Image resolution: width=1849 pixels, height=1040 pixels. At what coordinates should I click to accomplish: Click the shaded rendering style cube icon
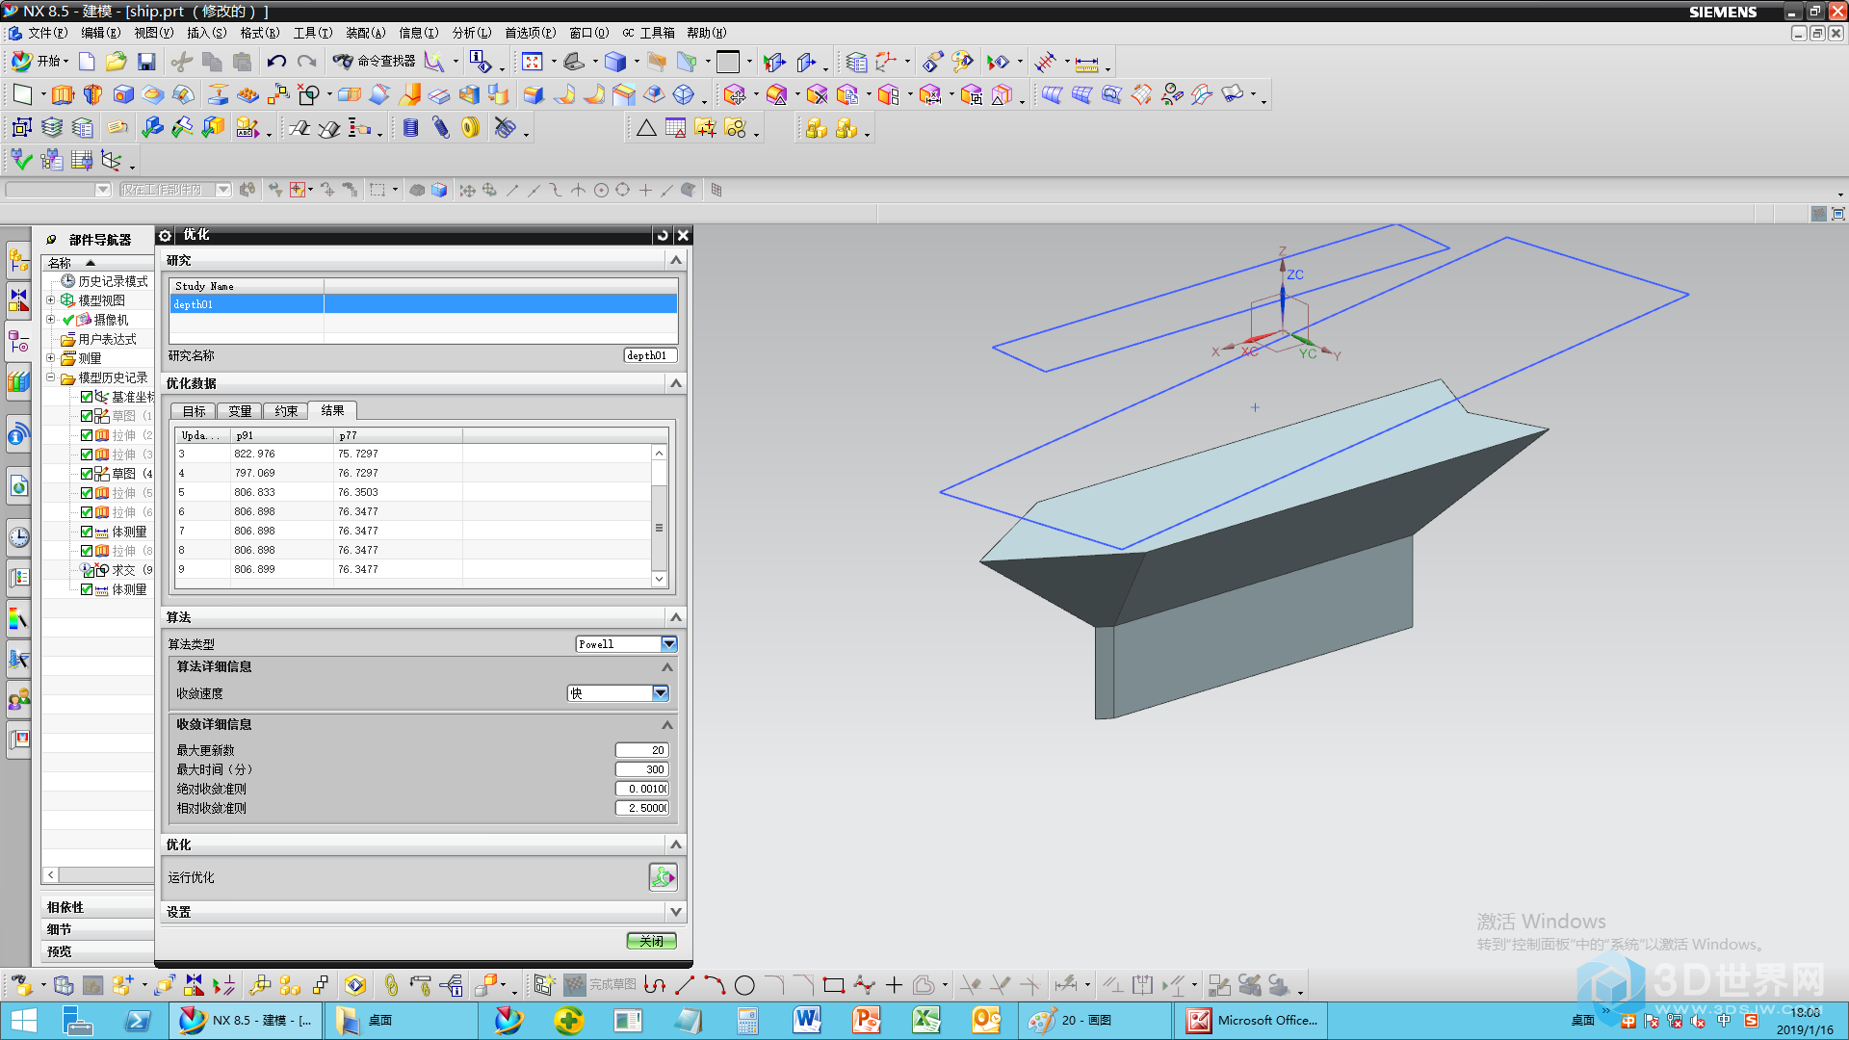[615, 63]
